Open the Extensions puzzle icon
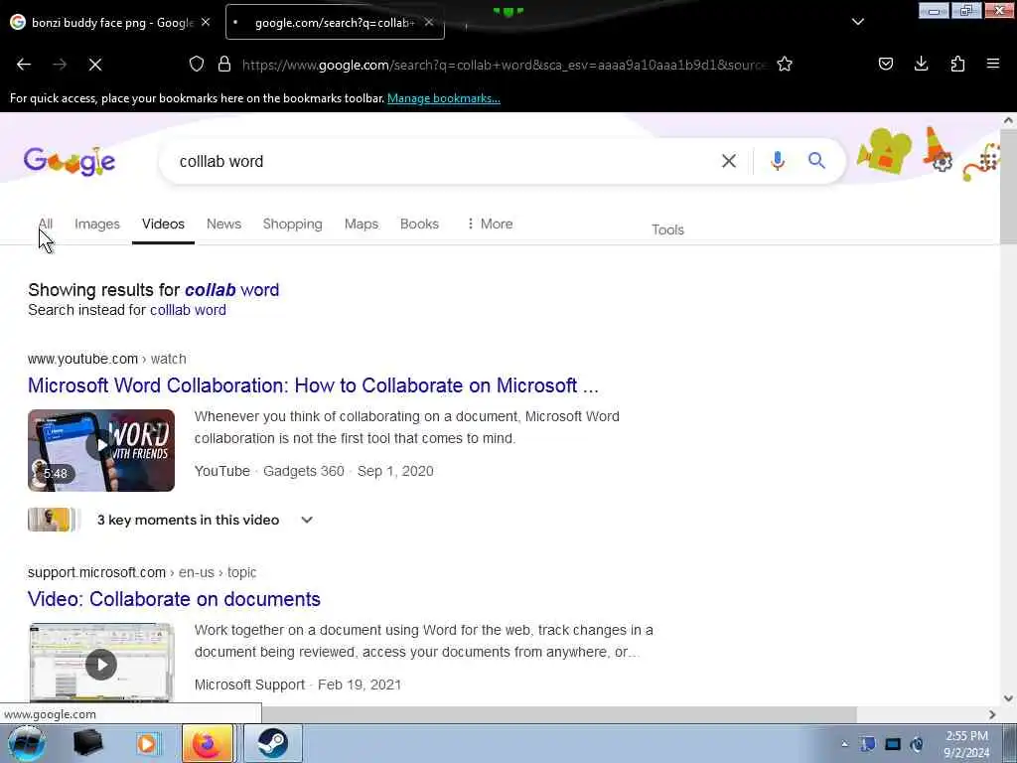 (x=957, y=64)
